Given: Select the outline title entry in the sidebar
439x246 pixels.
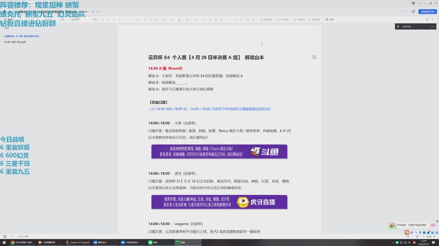Looking at the screenshot, I should click(x=22, y=36).
